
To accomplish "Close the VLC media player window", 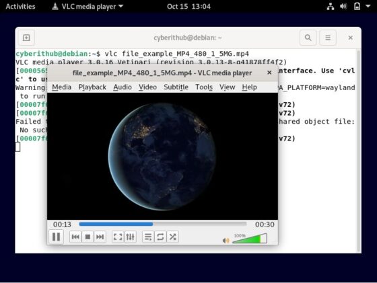I will (269, 73).
